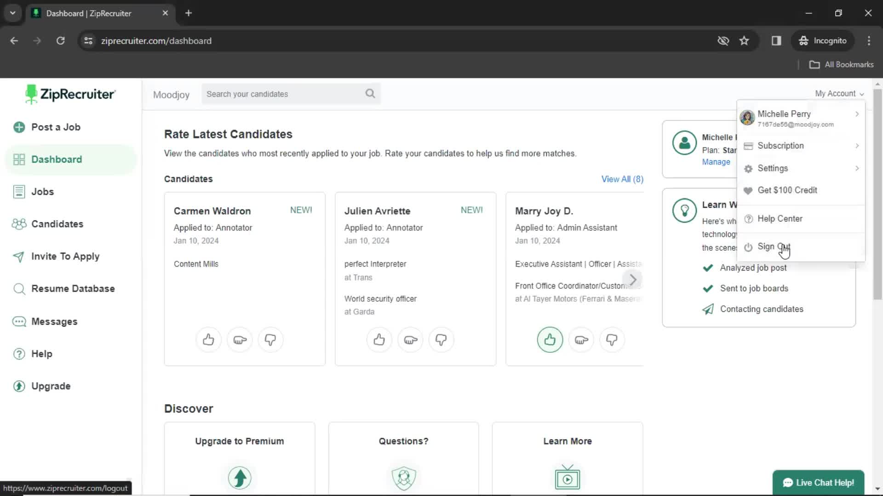Click the tracking protection eye icon

(723, 41)
